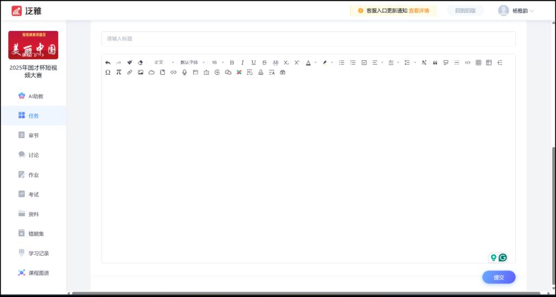Viewport: 556px width, 297px height.
Task: Insert a code block
Action: (467, 63)
